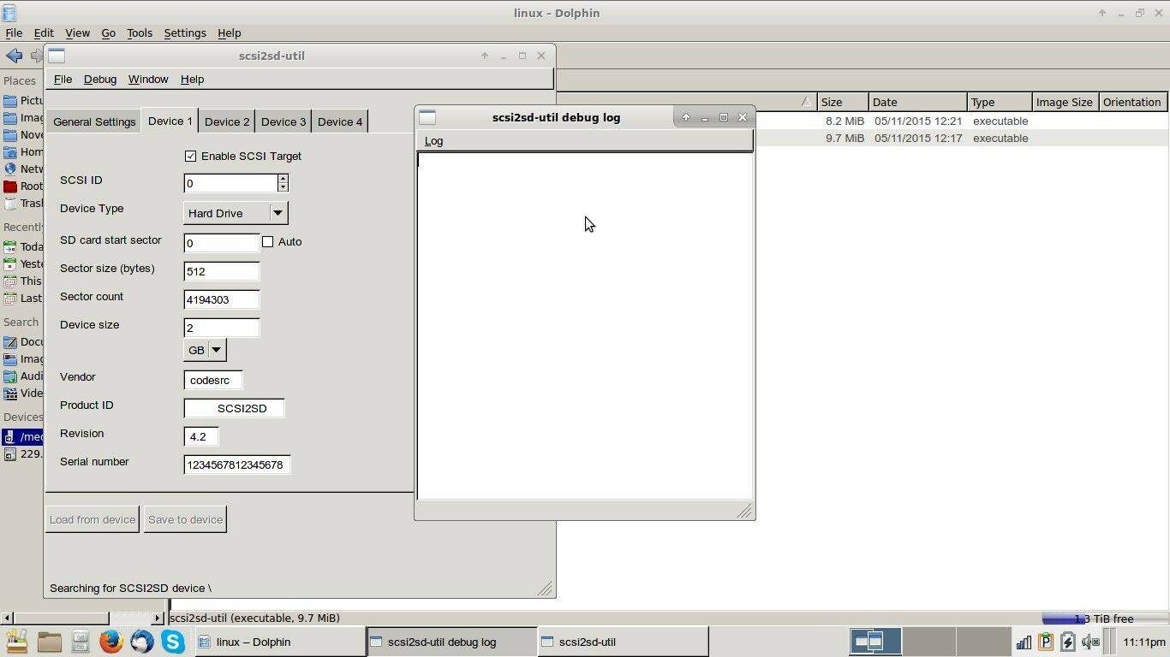Open Thunderbird mail from the taskbar
Viewport: 1170px width, 657px height.
point(142,642)
